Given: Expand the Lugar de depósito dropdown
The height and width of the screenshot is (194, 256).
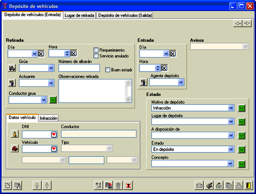Looking at the screenshot, I should click(x=231, y=121).
